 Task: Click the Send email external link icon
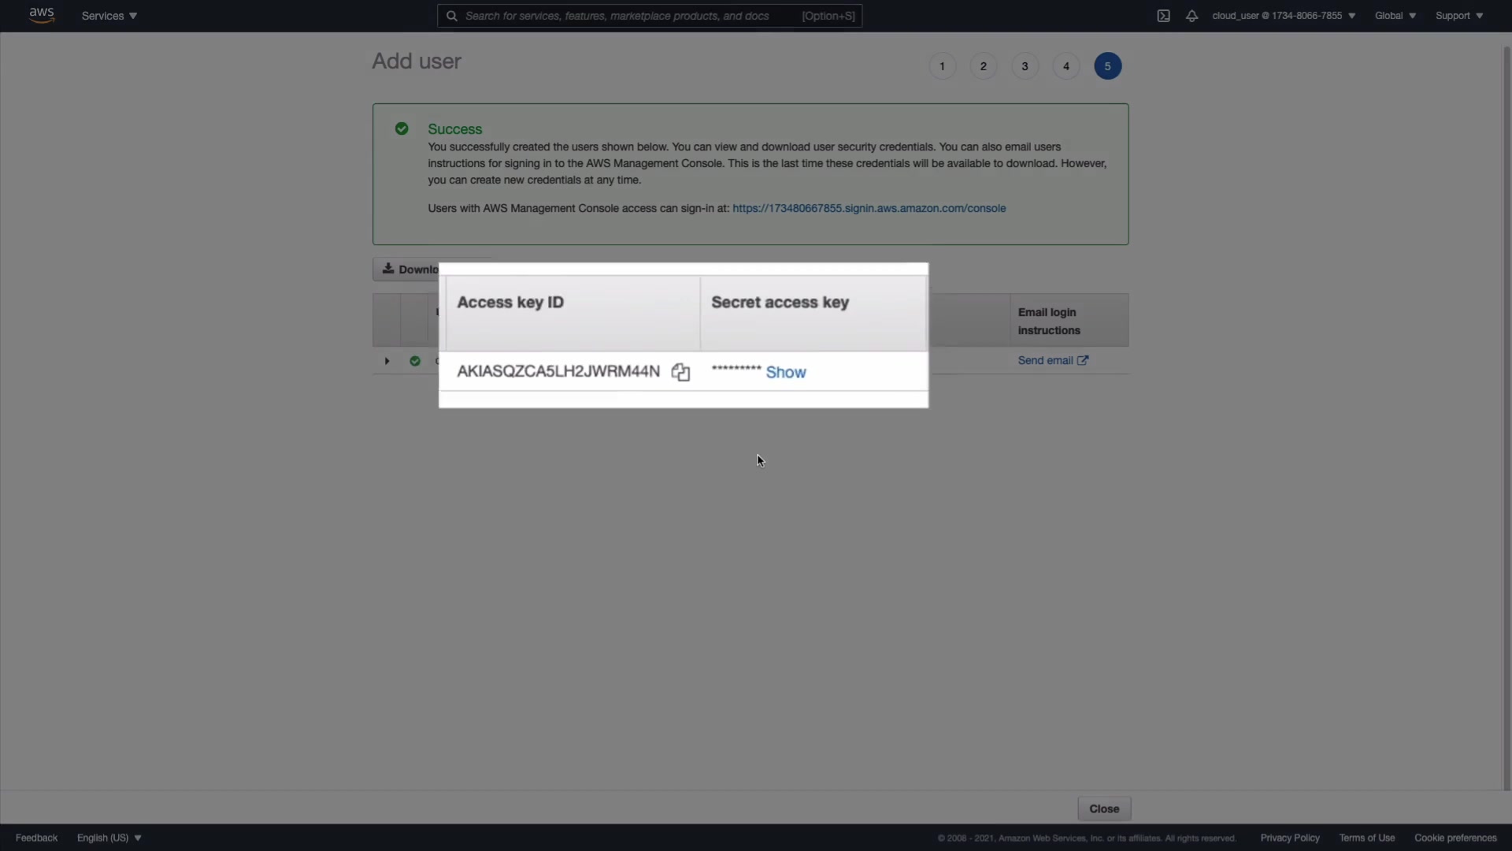click(x=1083, y=360)
